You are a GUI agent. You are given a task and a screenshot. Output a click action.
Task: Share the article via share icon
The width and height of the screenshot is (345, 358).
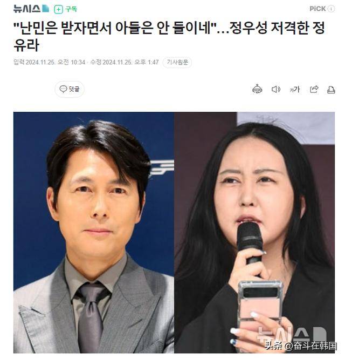[314, 89]
